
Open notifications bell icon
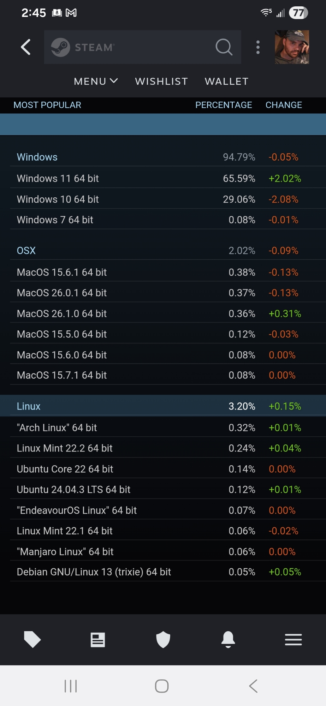[228, 639]
